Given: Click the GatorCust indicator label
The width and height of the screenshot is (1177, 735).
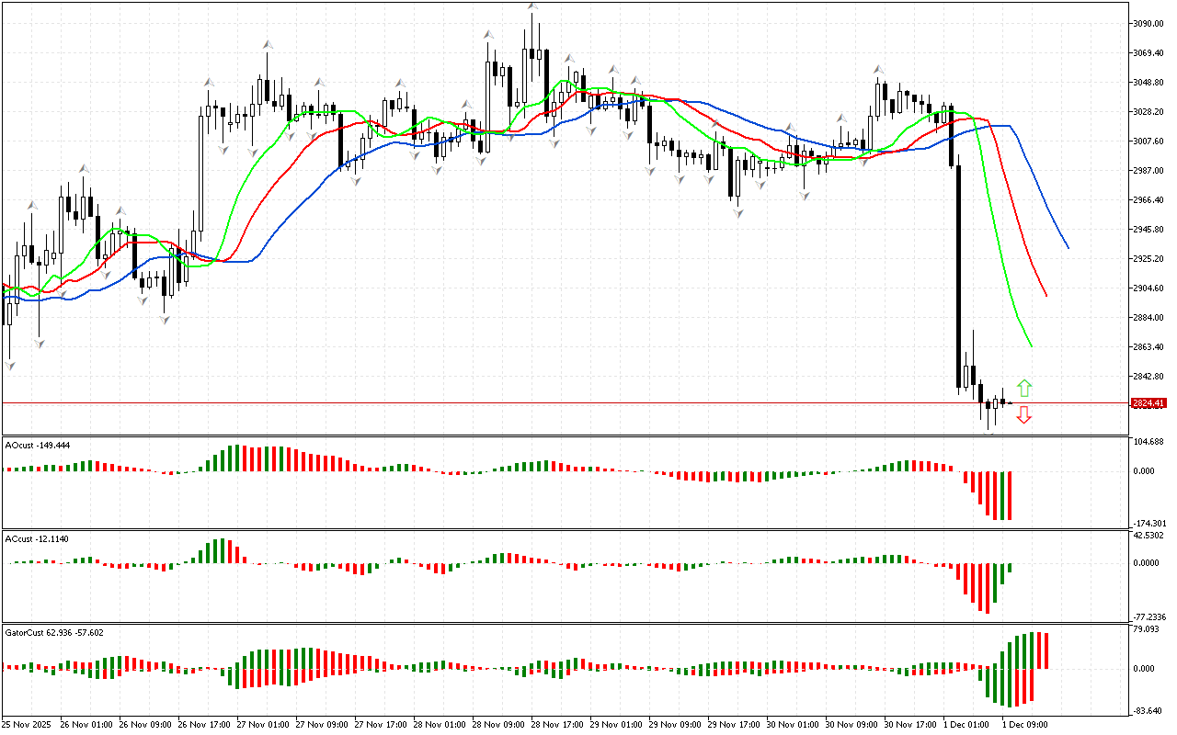Looking at the screenshot, I should (54, 632).
